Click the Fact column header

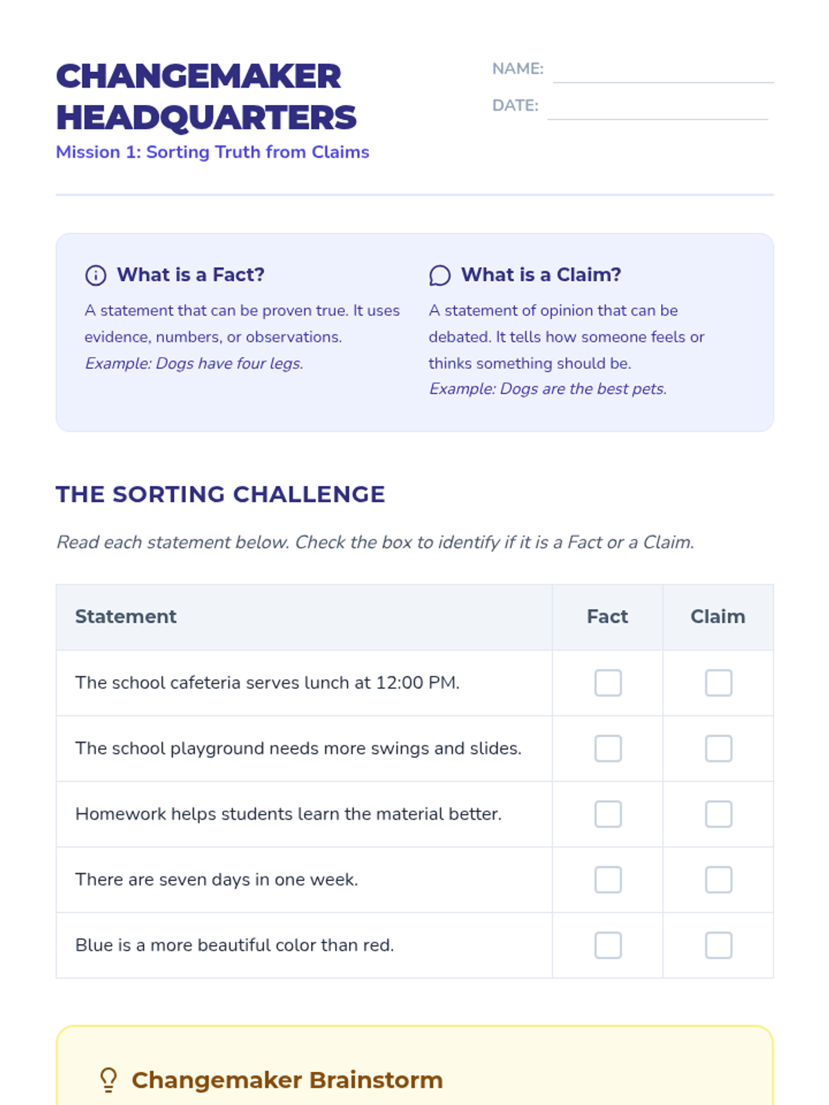tap(608, 617)
